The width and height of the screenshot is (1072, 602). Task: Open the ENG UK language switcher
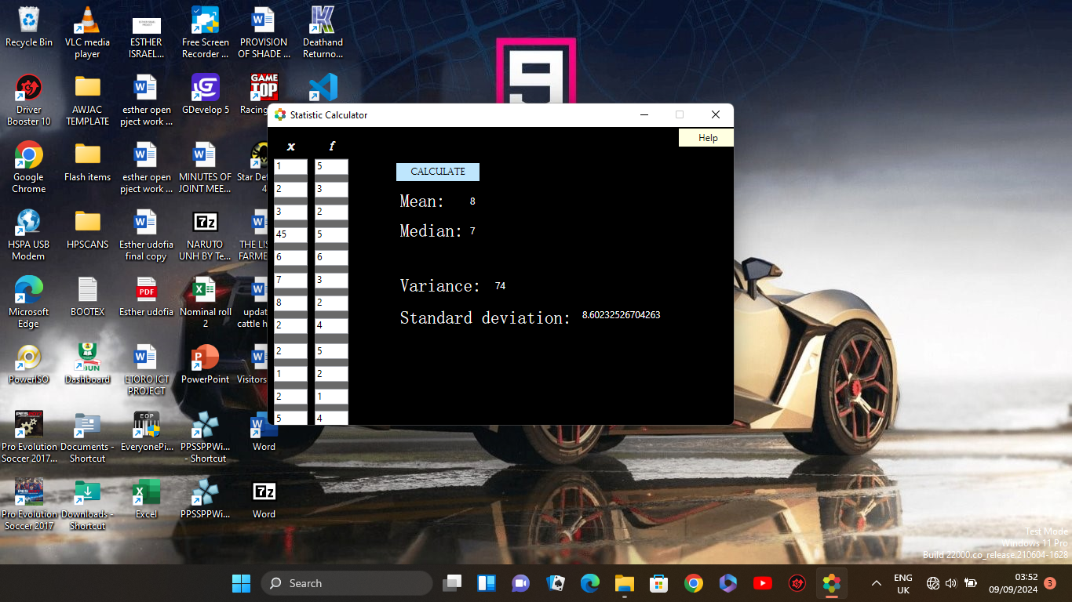(x=902, y=583)
